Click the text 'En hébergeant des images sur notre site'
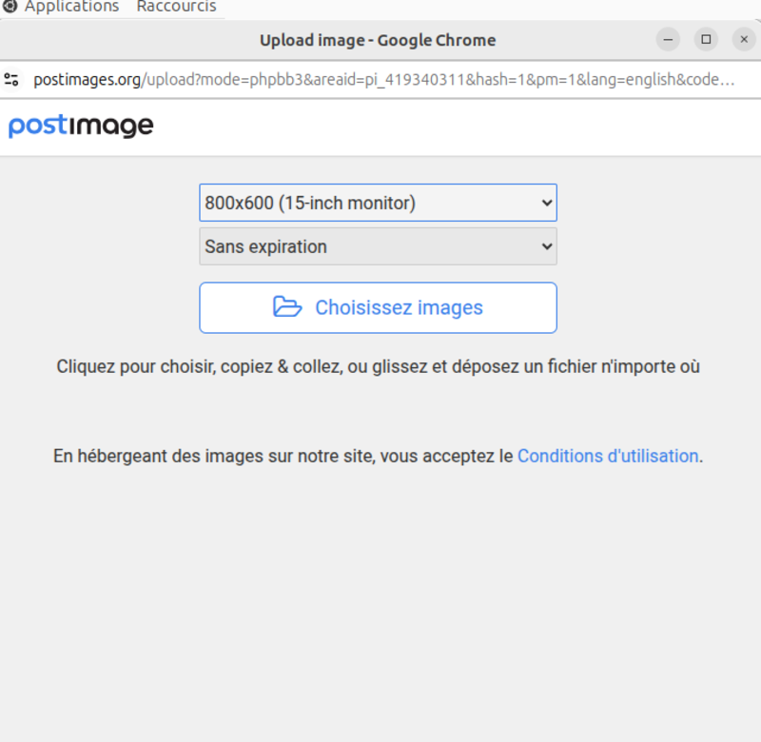This screenshot has width=761, height=742. pos(214,457)
